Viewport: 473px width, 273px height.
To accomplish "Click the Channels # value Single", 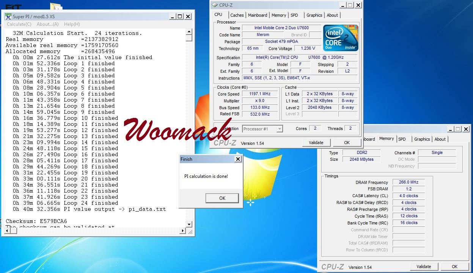I will [437, 153].
